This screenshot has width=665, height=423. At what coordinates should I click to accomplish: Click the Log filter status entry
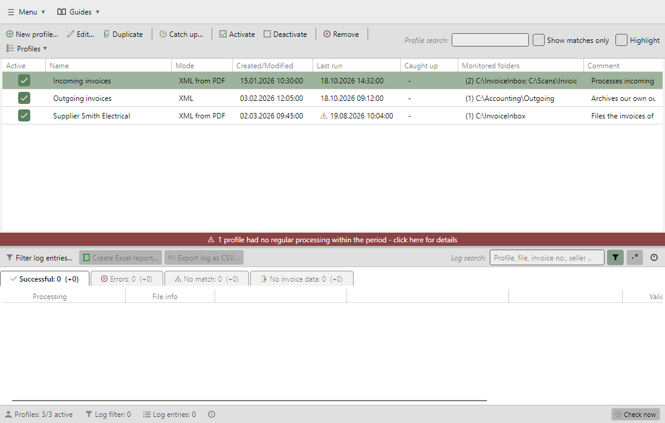point(108,415)
